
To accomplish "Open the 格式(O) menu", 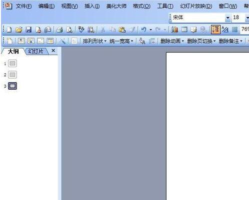I will (141, 6).
